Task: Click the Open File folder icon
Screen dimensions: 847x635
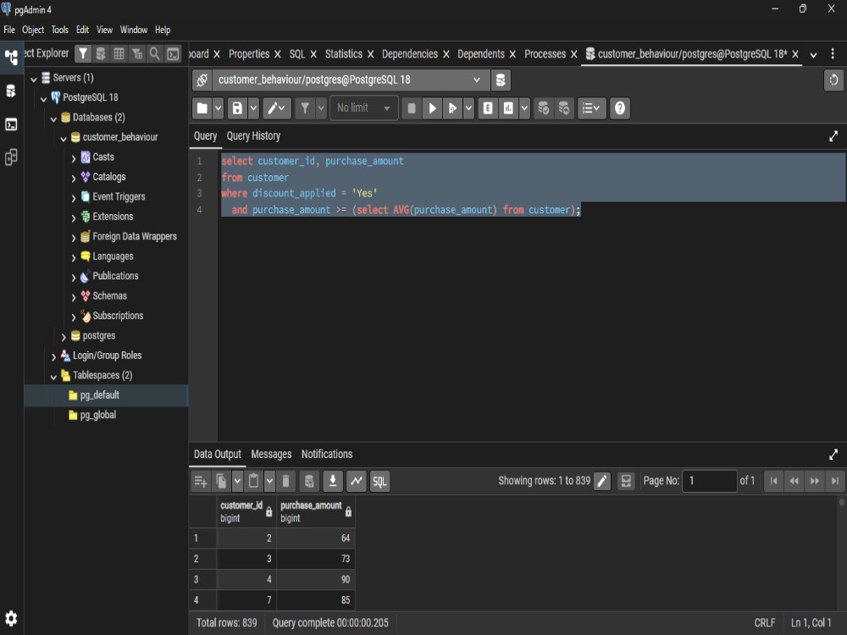Action: point(202,108)
